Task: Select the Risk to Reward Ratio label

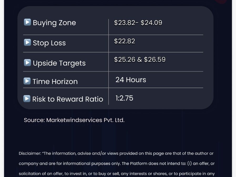Action: pos(68,99)
